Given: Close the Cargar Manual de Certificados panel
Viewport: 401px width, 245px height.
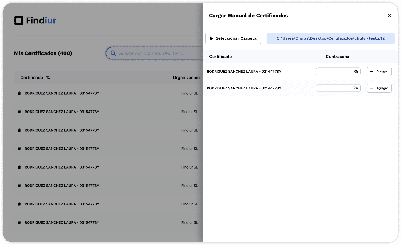Looking at the screenshot, I should (x=390, y=16).
